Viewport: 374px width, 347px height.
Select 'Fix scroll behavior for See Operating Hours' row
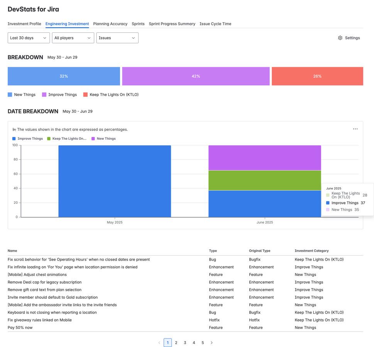click(185, 259)
